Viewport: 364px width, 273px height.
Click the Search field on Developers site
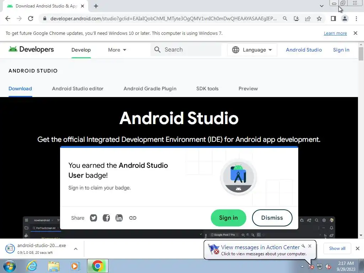(x=186, y=50)
